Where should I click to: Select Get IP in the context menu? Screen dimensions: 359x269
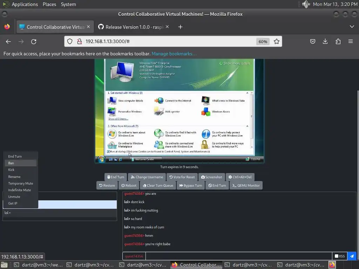(x=21, y=204)
